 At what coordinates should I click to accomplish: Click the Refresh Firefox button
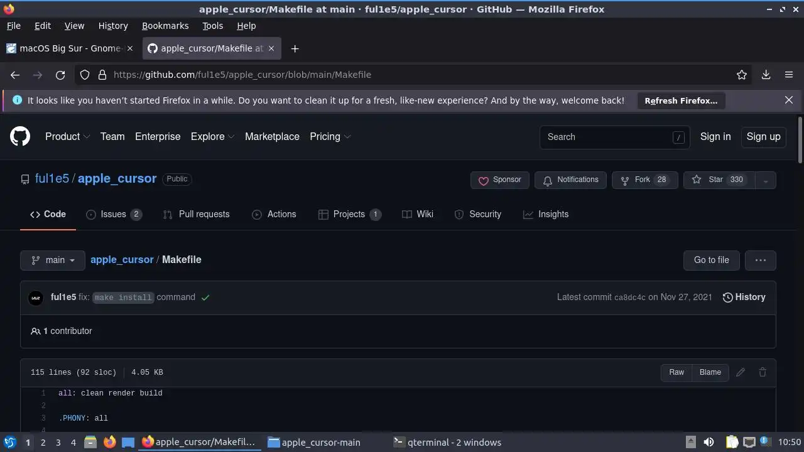pos(681,100)
